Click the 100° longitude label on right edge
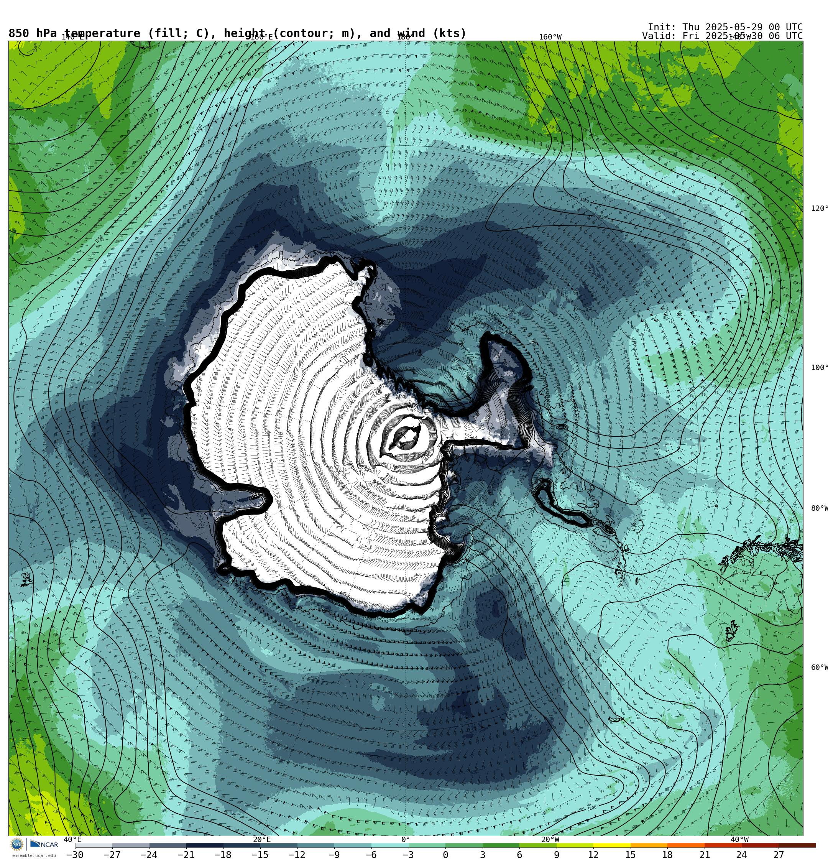The width and height of the screenshot is (828, 860). [x=819, y=367]
